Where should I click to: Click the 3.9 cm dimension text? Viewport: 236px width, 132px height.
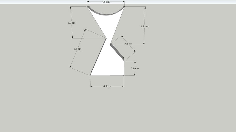(72, 23)
